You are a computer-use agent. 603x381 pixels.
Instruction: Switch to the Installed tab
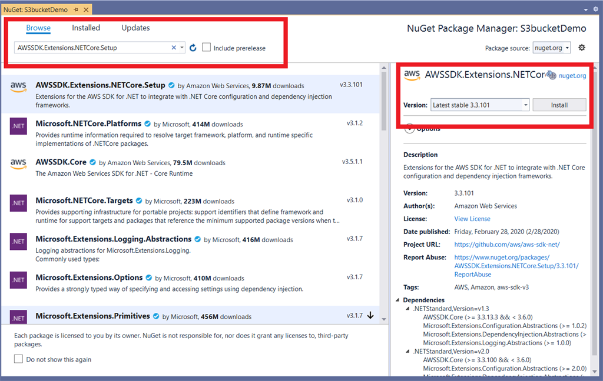click(x=86, y=28)
